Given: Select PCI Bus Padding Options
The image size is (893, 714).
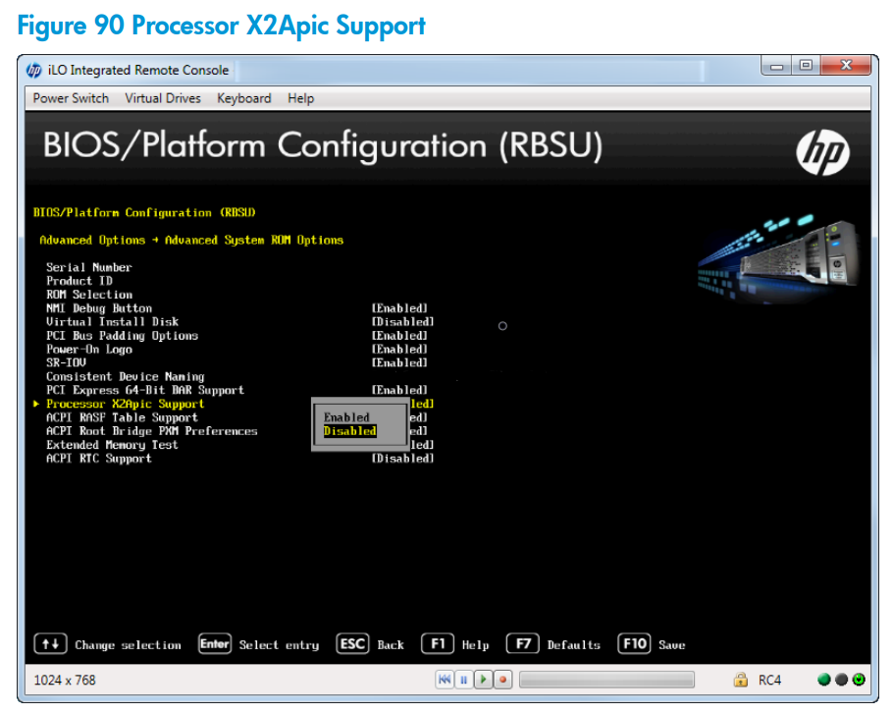Looking at the screenshot, I should point(122,335).
